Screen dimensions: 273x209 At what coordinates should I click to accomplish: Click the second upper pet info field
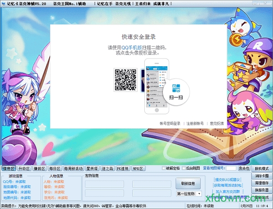click(x=152, y=184)
